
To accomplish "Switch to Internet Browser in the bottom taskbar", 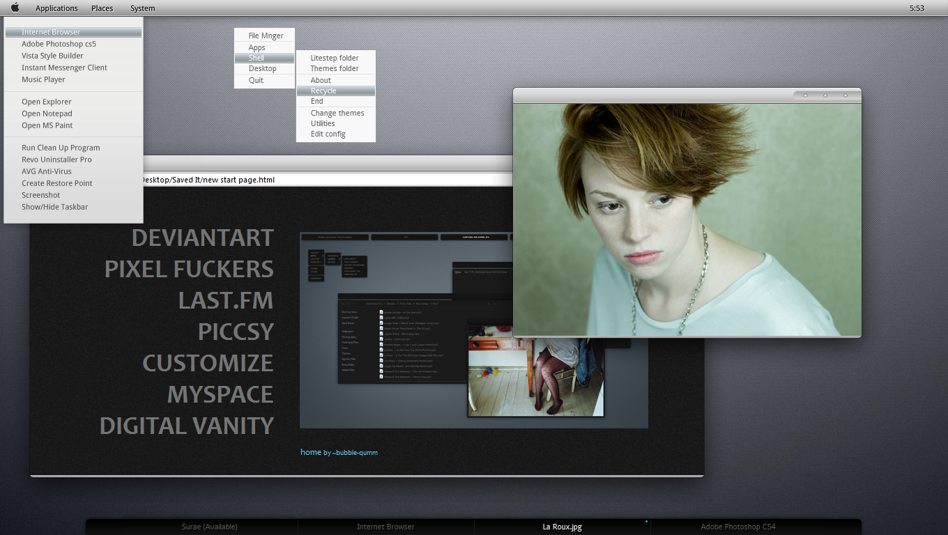I will [385, 527].
